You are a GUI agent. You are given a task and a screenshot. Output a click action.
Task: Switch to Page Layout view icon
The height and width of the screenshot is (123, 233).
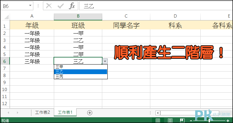(170, 120)
